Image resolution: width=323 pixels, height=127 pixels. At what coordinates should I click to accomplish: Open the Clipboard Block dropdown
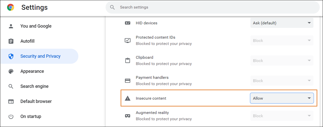[282, 61]
